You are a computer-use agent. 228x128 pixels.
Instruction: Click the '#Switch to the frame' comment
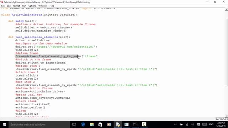click(33, 59)
